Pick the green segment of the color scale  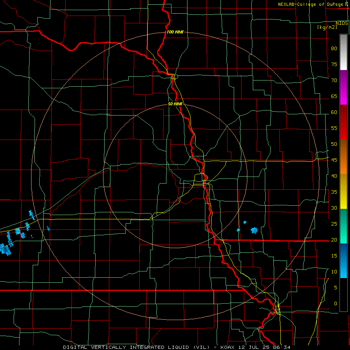pos(343,226)
